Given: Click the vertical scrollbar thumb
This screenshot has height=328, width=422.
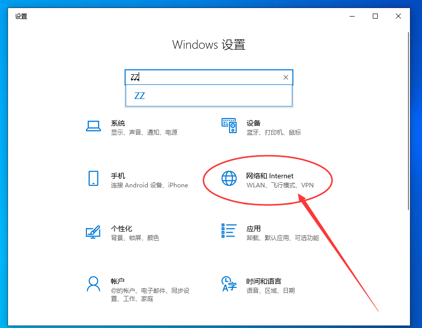Looking at the screenshot, I should pyautogui.click(x=408, y=121).
